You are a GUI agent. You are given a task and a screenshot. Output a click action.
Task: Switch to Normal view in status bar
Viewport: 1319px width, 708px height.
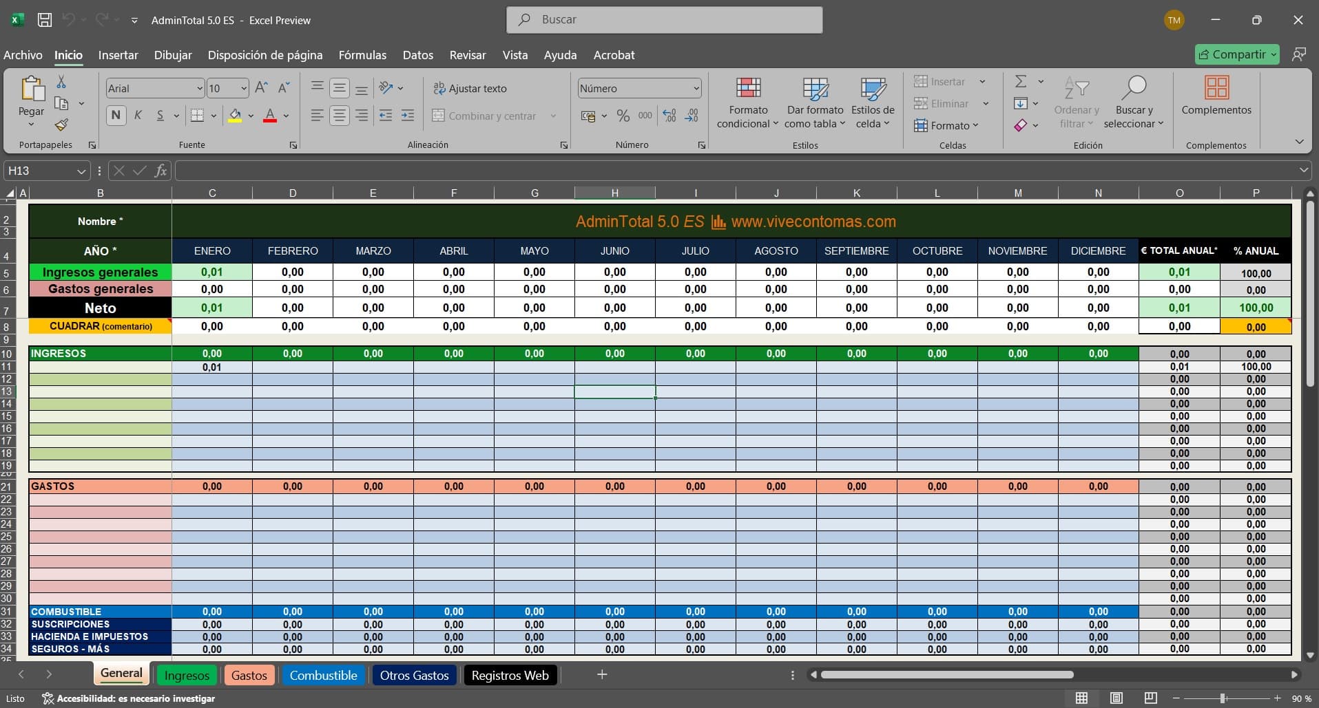pyautogui.click(x=1081, y=698)
